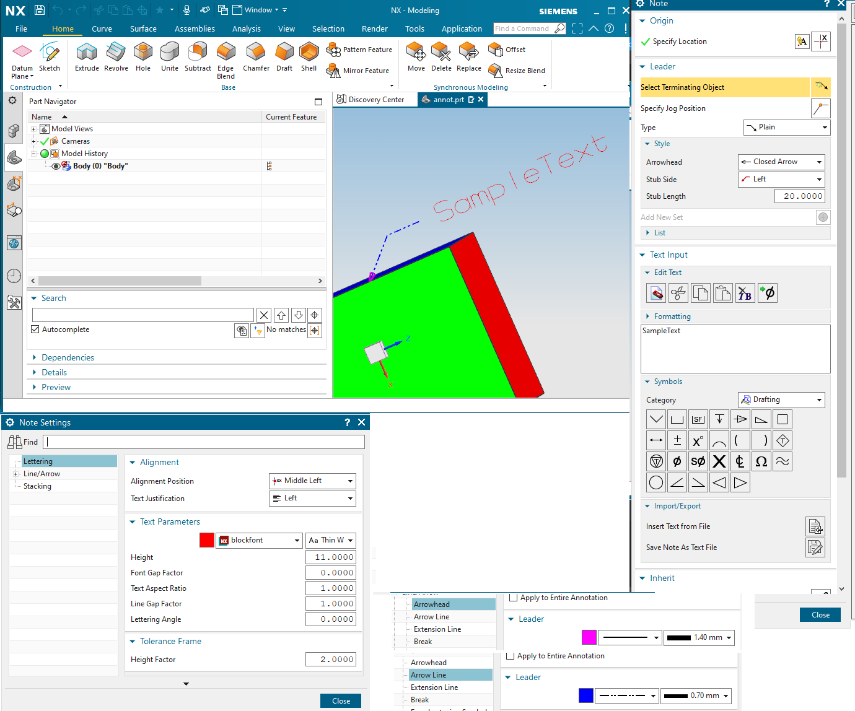Click the red text color swatch

(206, 539)
